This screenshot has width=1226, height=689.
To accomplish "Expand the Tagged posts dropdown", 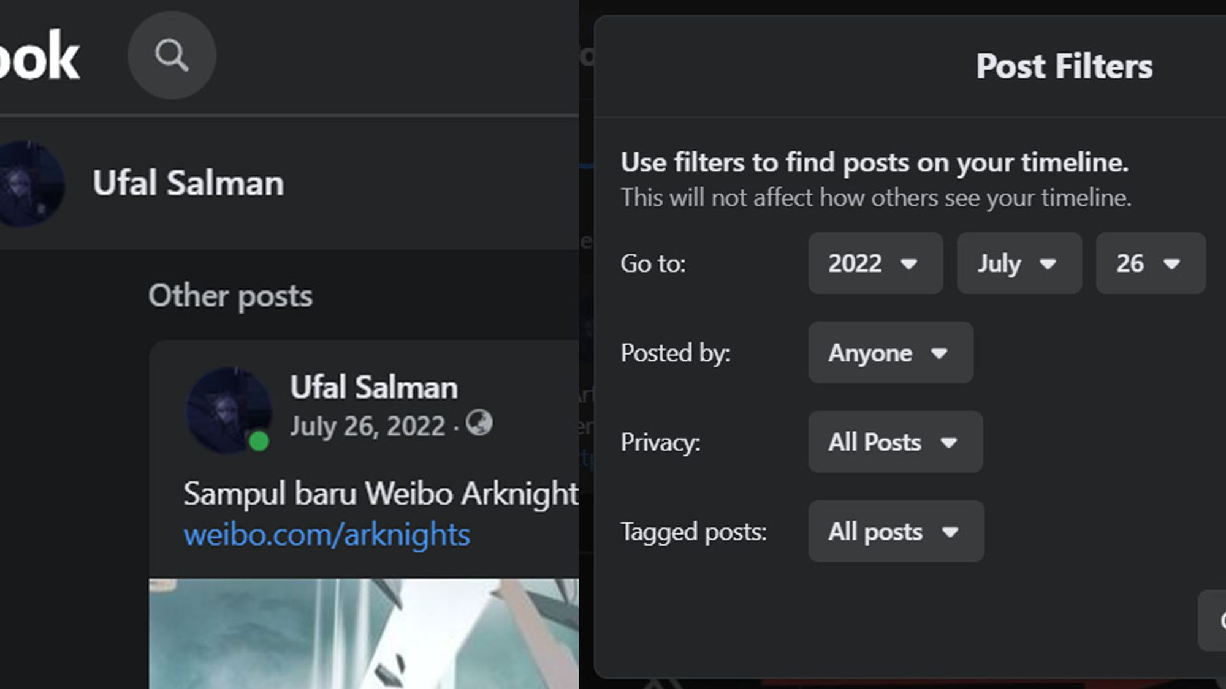I will [896, 532].
